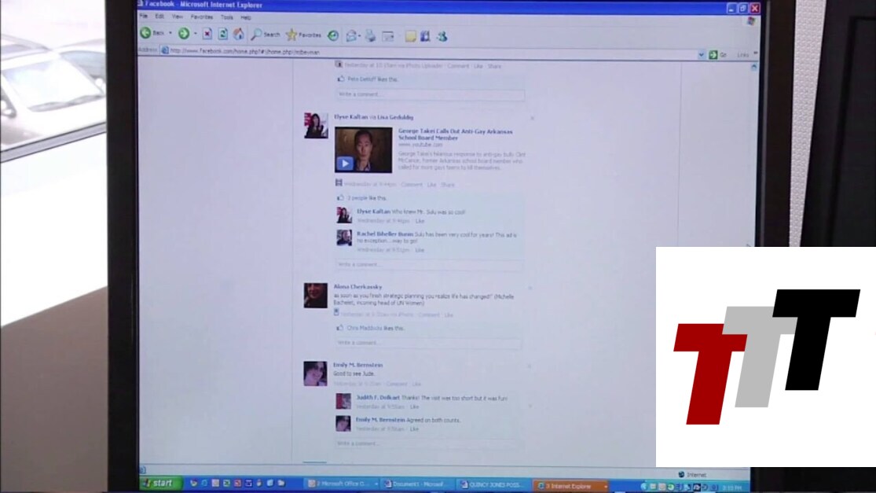The height and width of the screenshot is (493, 876).
Task: Expand the address bar dropdown arrow
Action: [702, 54]
